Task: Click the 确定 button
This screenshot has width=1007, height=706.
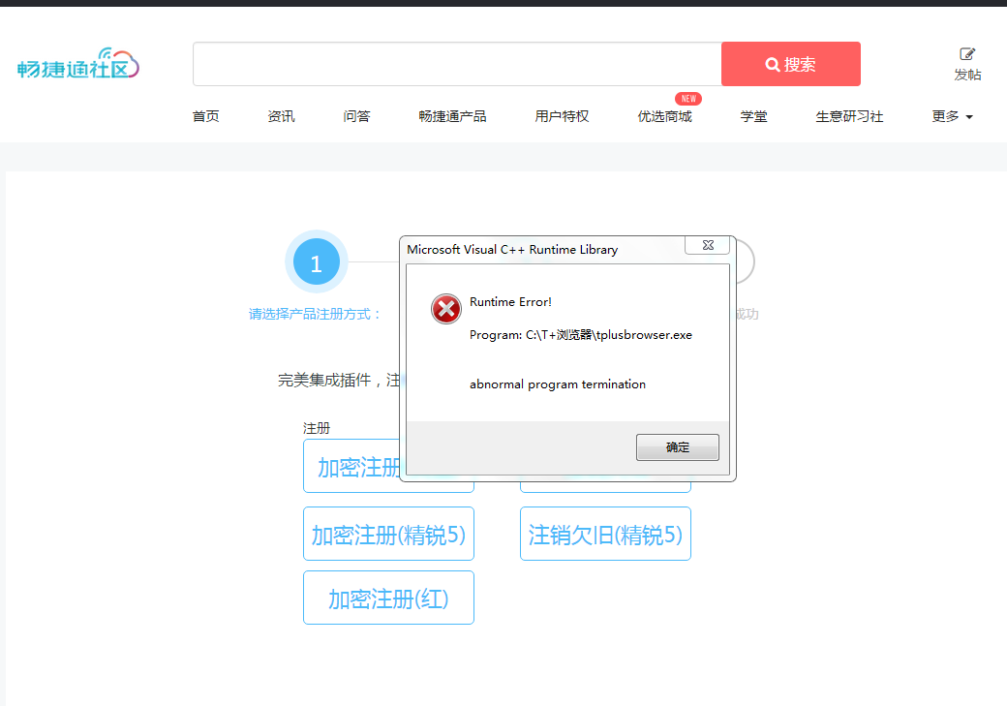Action: pyautogui.click(x=678, y=447)
